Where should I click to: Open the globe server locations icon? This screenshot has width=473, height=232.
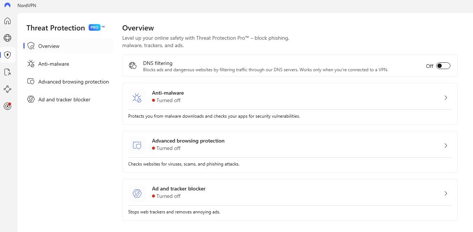(7, 38)
